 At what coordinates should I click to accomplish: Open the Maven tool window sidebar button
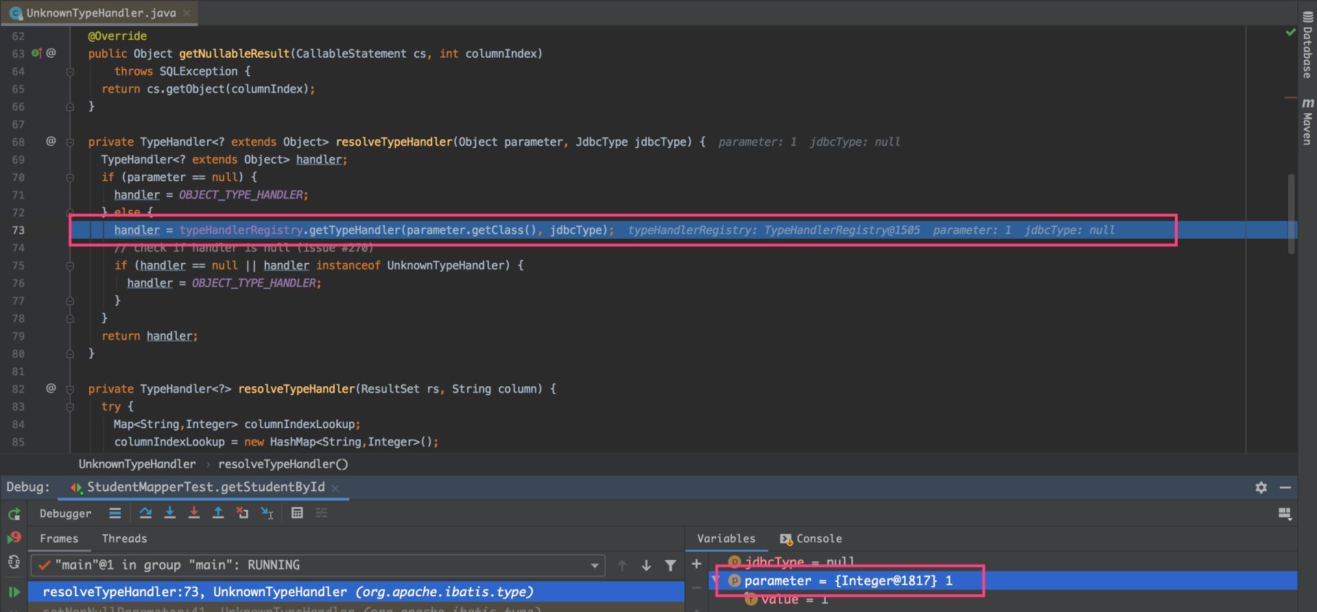click(1307, 121)
